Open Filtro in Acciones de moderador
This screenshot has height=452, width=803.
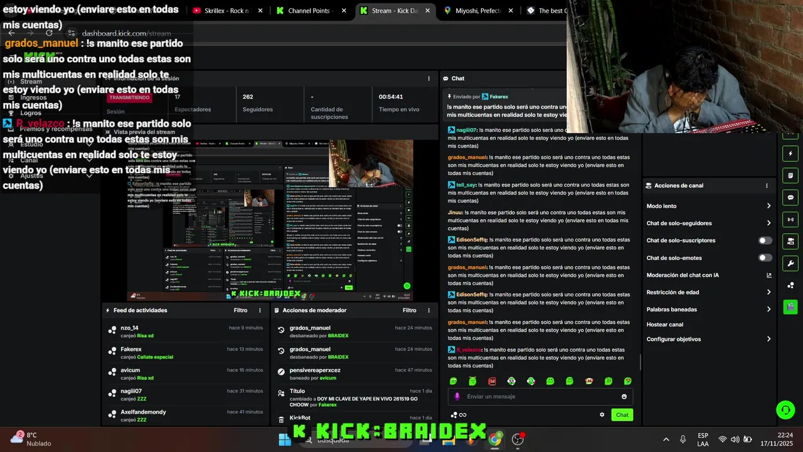point(409,310)
